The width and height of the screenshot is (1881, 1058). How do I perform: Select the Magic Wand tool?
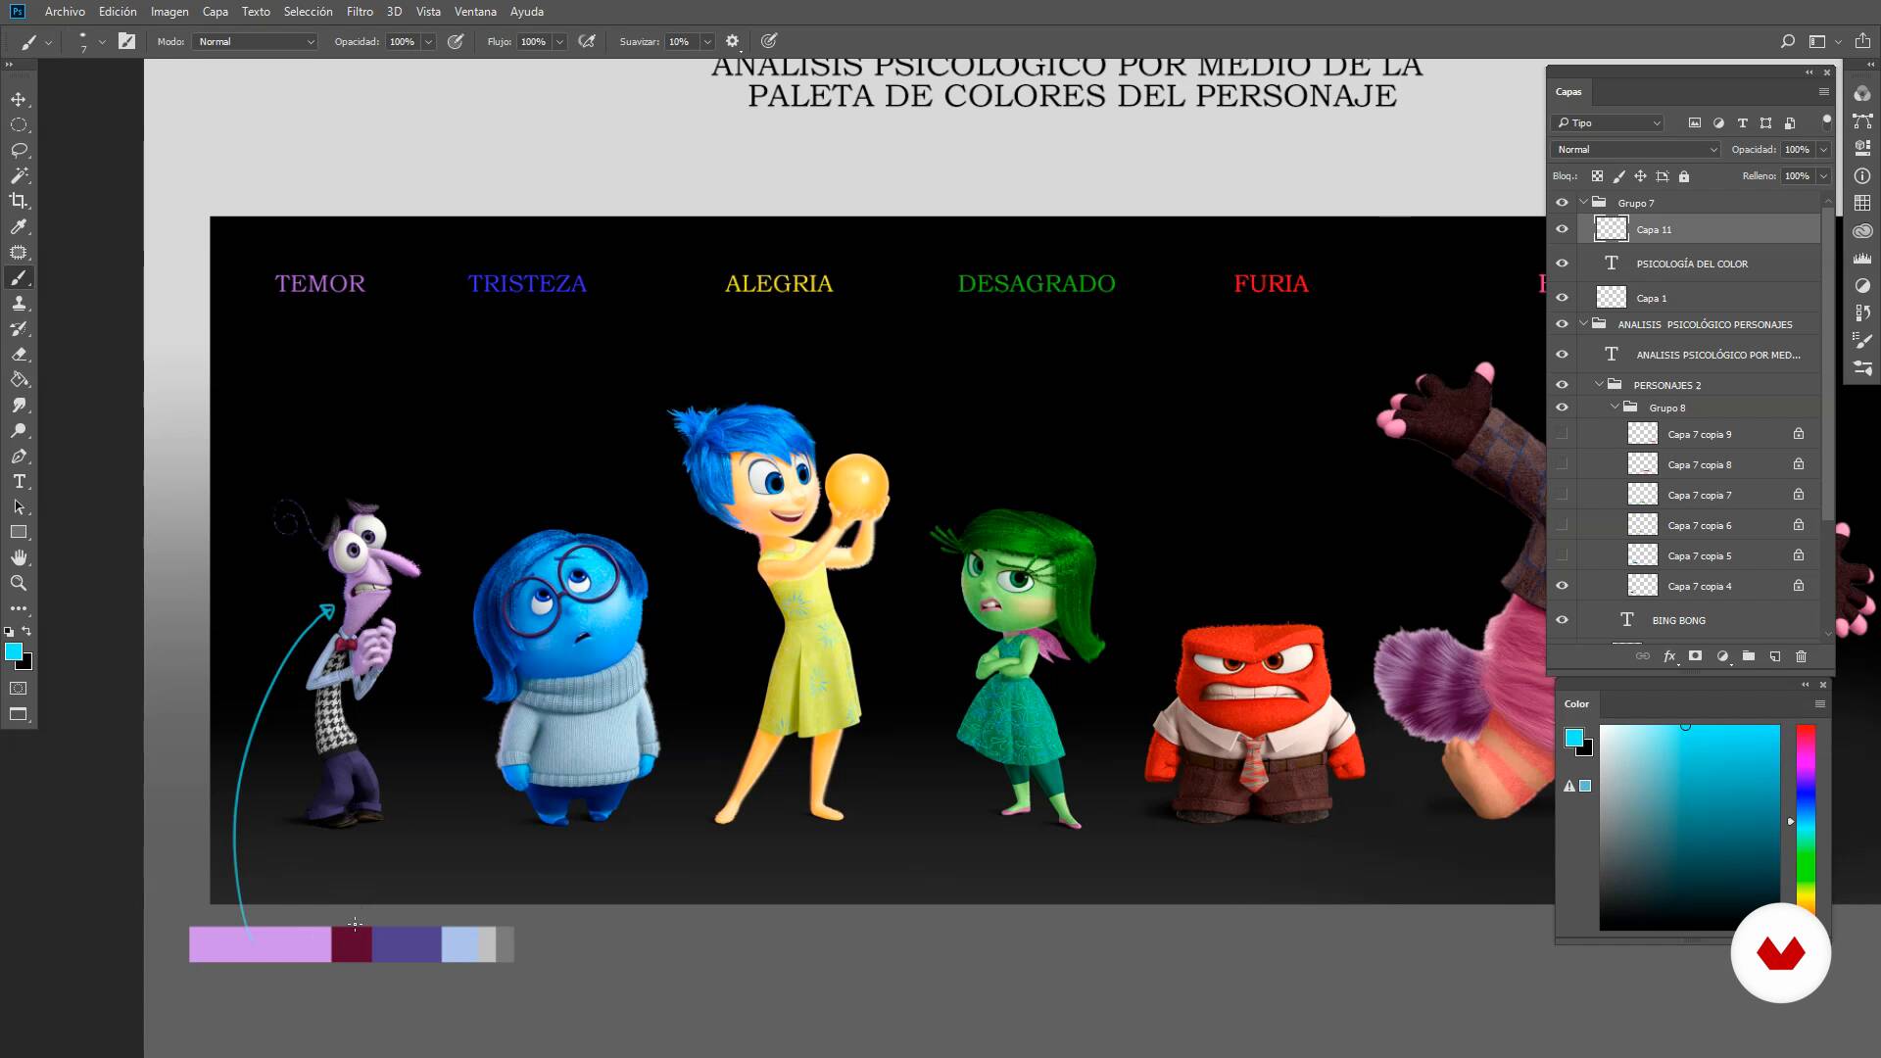click(19, 176)
